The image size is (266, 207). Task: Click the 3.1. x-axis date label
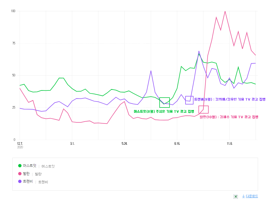72,144
